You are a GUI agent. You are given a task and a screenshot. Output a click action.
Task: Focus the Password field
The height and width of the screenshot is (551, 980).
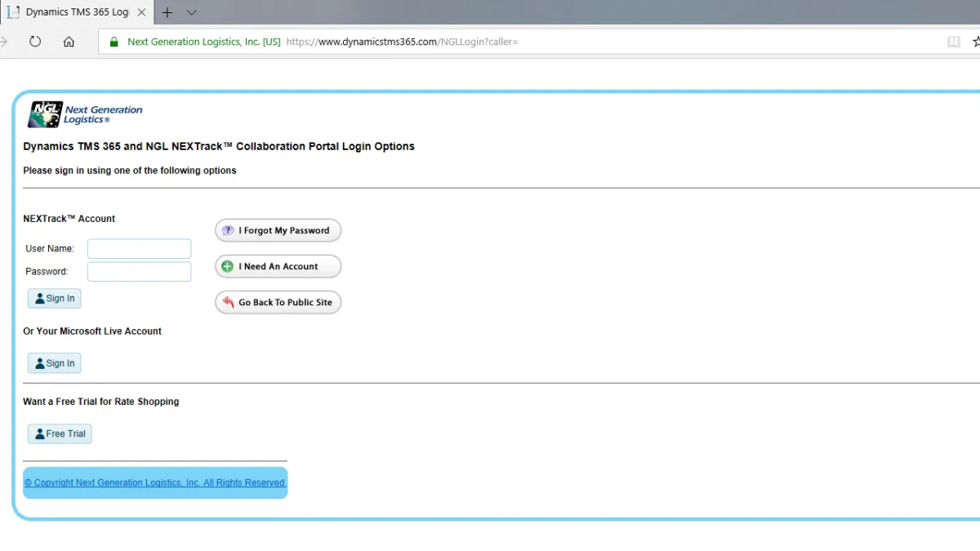139,272
